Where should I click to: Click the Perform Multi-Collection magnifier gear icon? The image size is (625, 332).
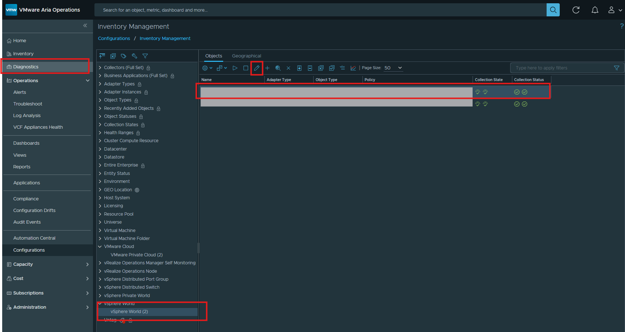278,68
